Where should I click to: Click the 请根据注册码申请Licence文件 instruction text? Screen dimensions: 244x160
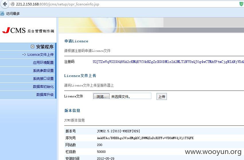coord(87,51)
